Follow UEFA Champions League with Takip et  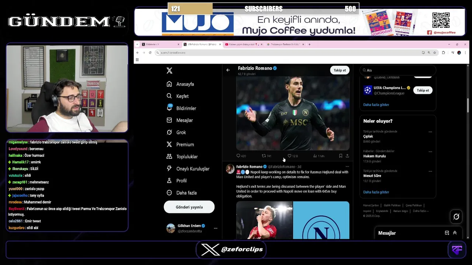pyautogui.click(x=423, y=90)
